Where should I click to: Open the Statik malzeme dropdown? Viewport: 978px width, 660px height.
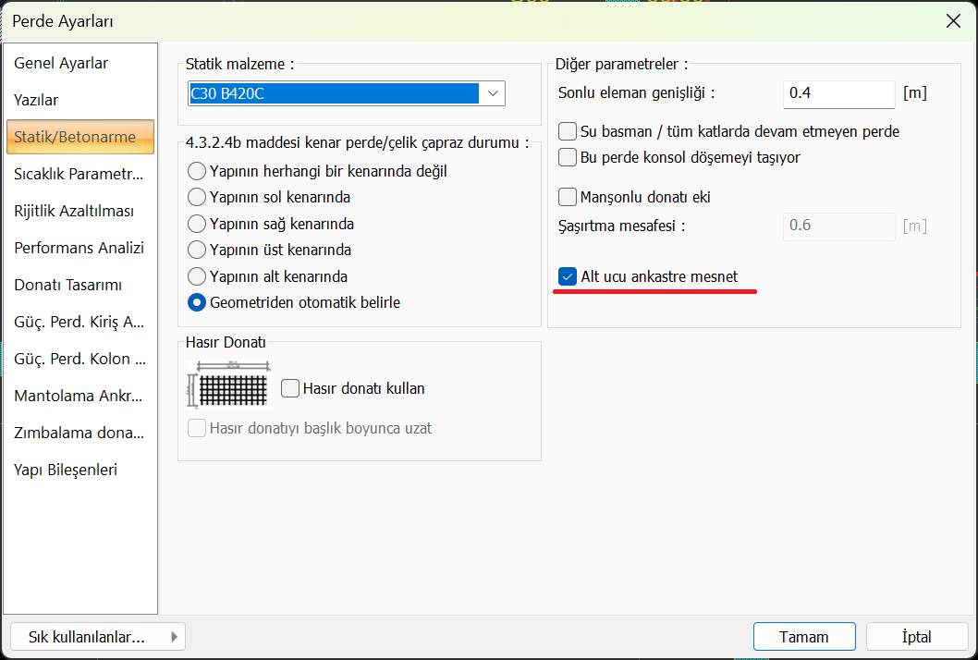(x=494, y=93)
